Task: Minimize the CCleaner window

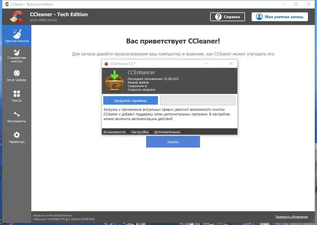Action: [283, 4]
